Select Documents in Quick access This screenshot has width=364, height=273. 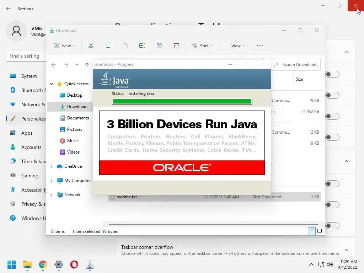point(74,118)
